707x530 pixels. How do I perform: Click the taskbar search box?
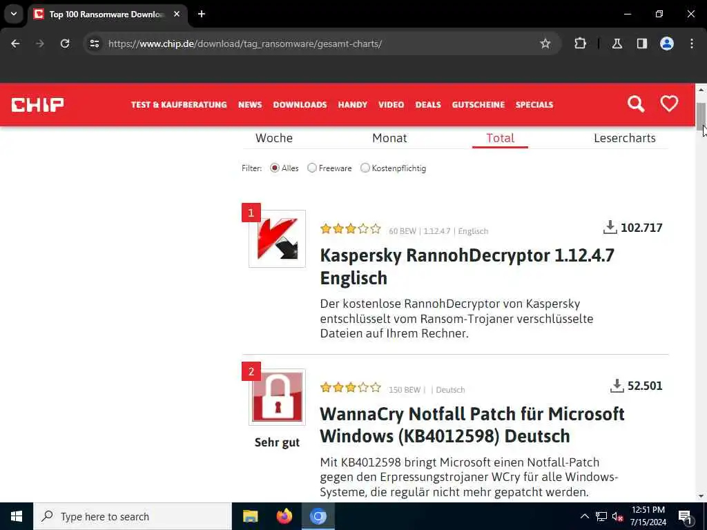(132, 516)
